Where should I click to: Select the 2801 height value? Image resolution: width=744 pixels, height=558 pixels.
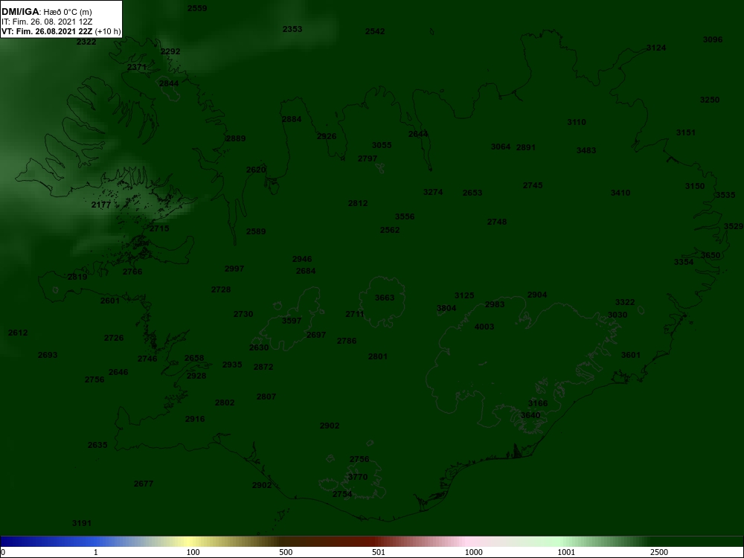[378, 356]
